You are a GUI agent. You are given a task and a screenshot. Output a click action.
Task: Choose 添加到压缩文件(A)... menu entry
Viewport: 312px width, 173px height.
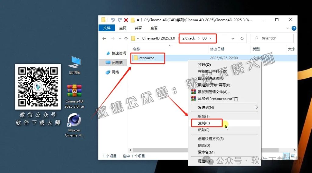(x=224, y=92)
